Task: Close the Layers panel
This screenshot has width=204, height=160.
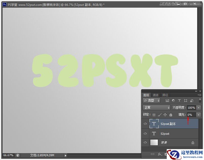Action: [x=200, y=91]
